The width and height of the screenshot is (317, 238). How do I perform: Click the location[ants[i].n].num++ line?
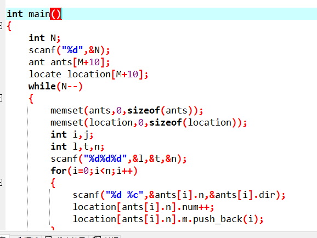(x=143, y=207)
